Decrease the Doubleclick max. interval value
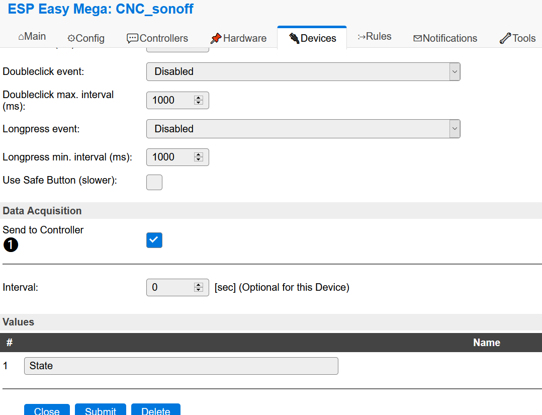Viewport: 542px width, 415px height. coord(199,103)
